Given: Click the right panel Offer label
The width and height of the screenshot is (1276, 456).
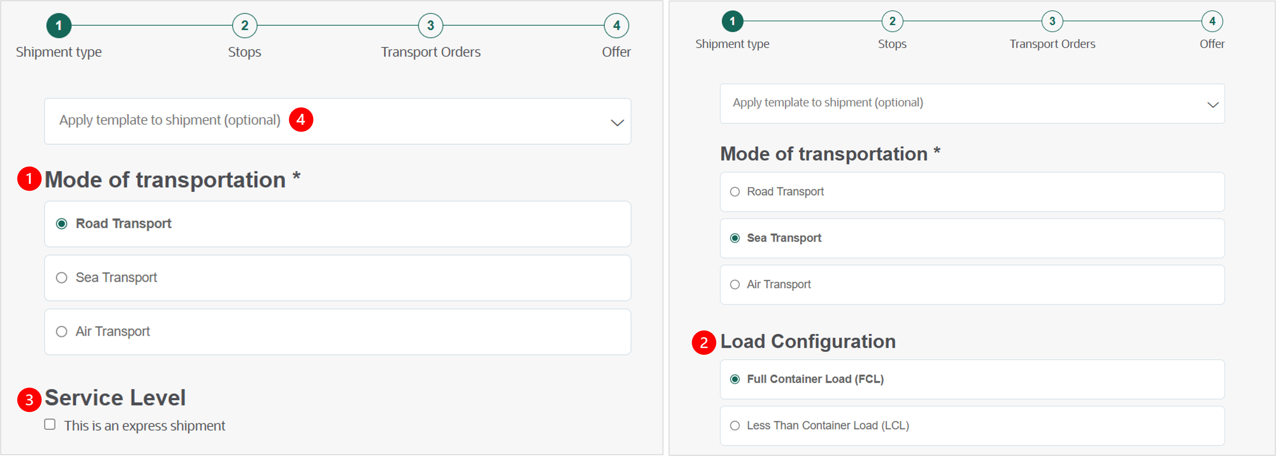Looking at the screenshot, I should point(1212,44).
